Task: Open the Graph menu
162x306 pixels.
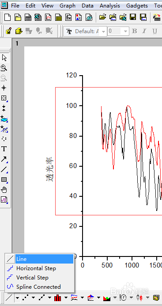Action: pos(68,6)
